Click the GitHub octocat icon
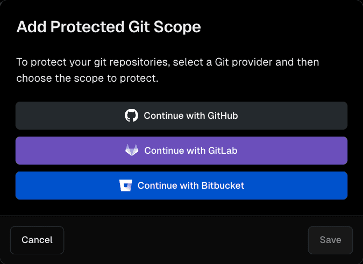The height and width of the screenshot is (264, 363). [x=131, y=116]
